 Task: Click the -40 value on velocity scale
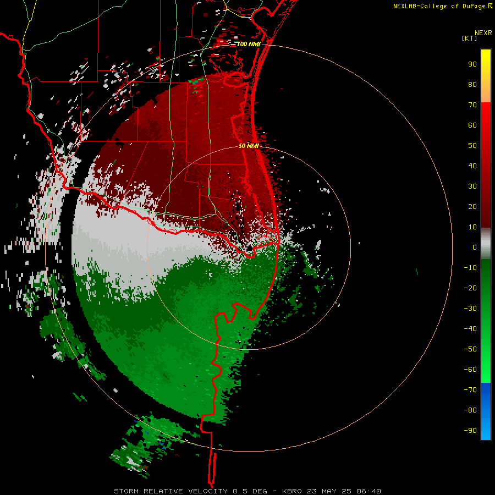pyautogui.click(x=470, y=329)
